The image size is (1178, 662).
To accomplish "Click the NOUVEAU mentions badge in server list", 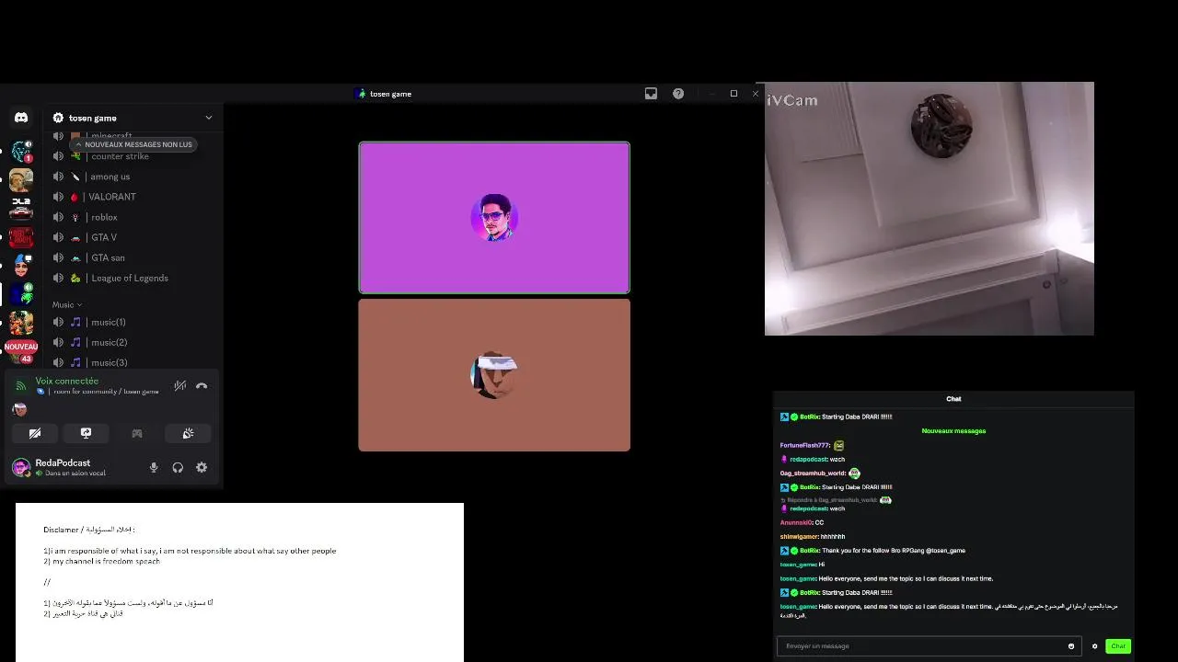I will pos(20,347).
